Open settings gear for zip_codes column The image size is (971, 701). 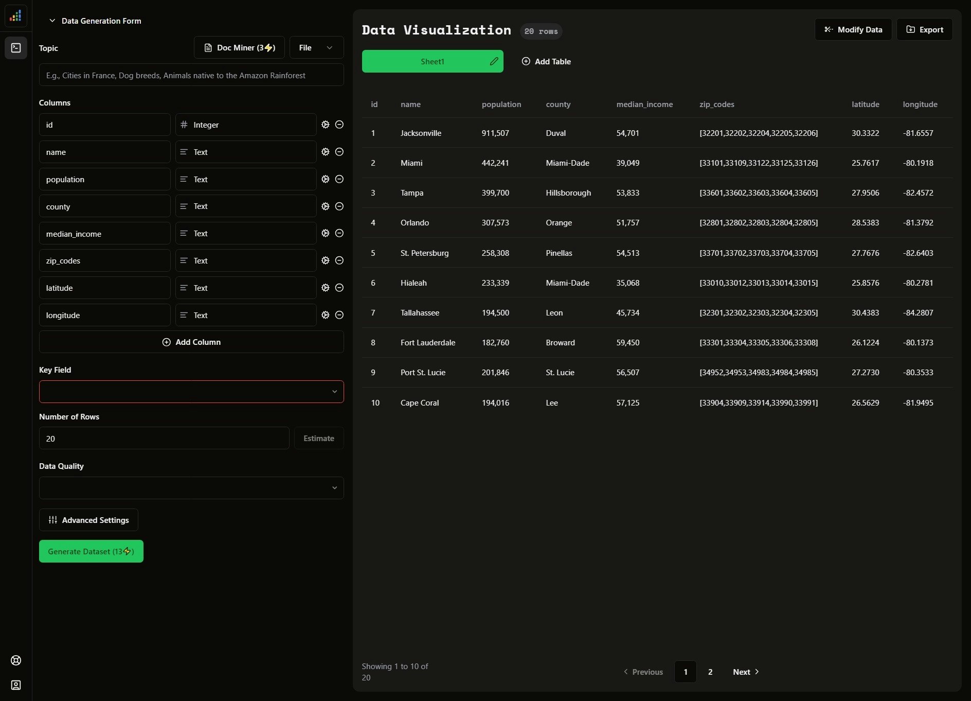325,260
